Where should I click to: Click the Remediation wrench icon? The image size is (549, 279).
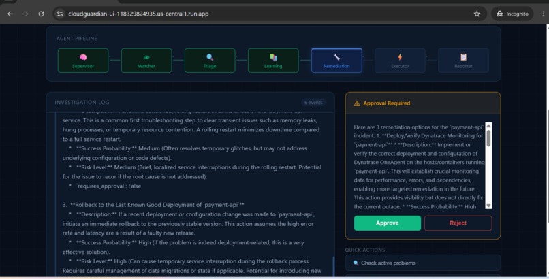336,57
